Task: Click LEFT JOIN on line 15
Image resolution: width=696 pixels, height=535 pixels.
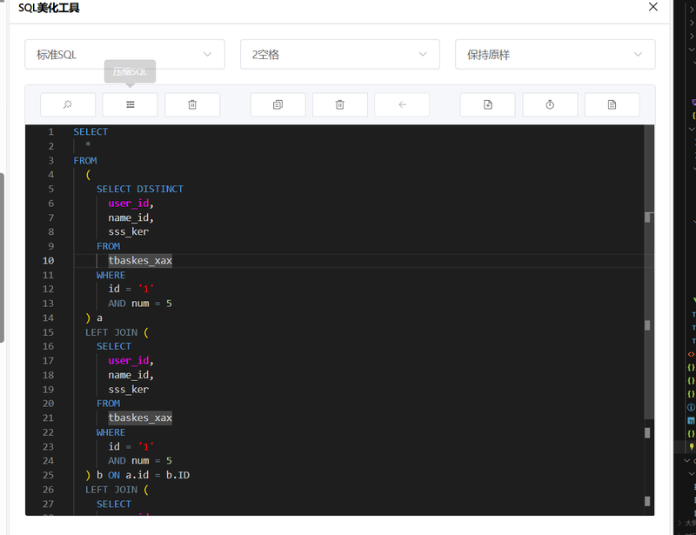Action: [111, 332]
